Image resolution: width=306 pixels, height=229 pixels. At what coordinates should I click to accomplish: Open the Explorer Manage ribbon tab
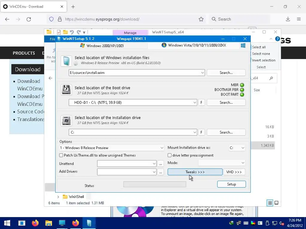(x=130, y=33)
